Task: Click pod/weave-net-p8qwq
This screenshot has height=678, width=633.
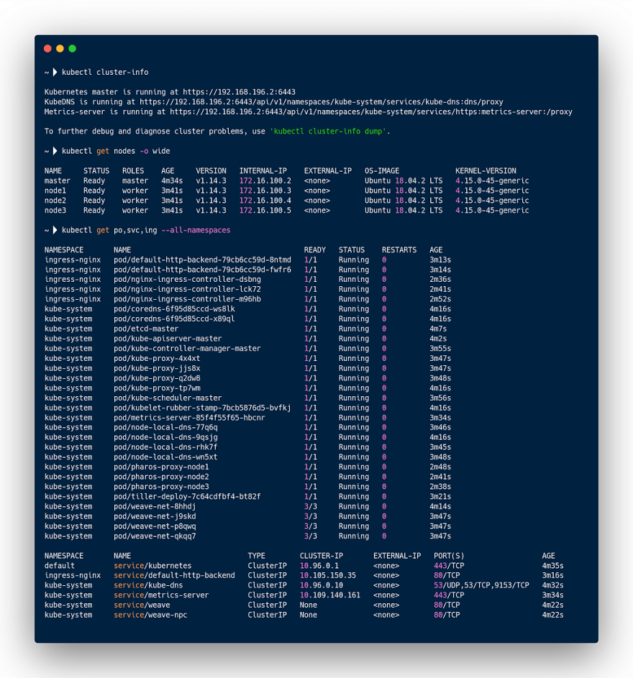Action: click(x=155, y=526)
